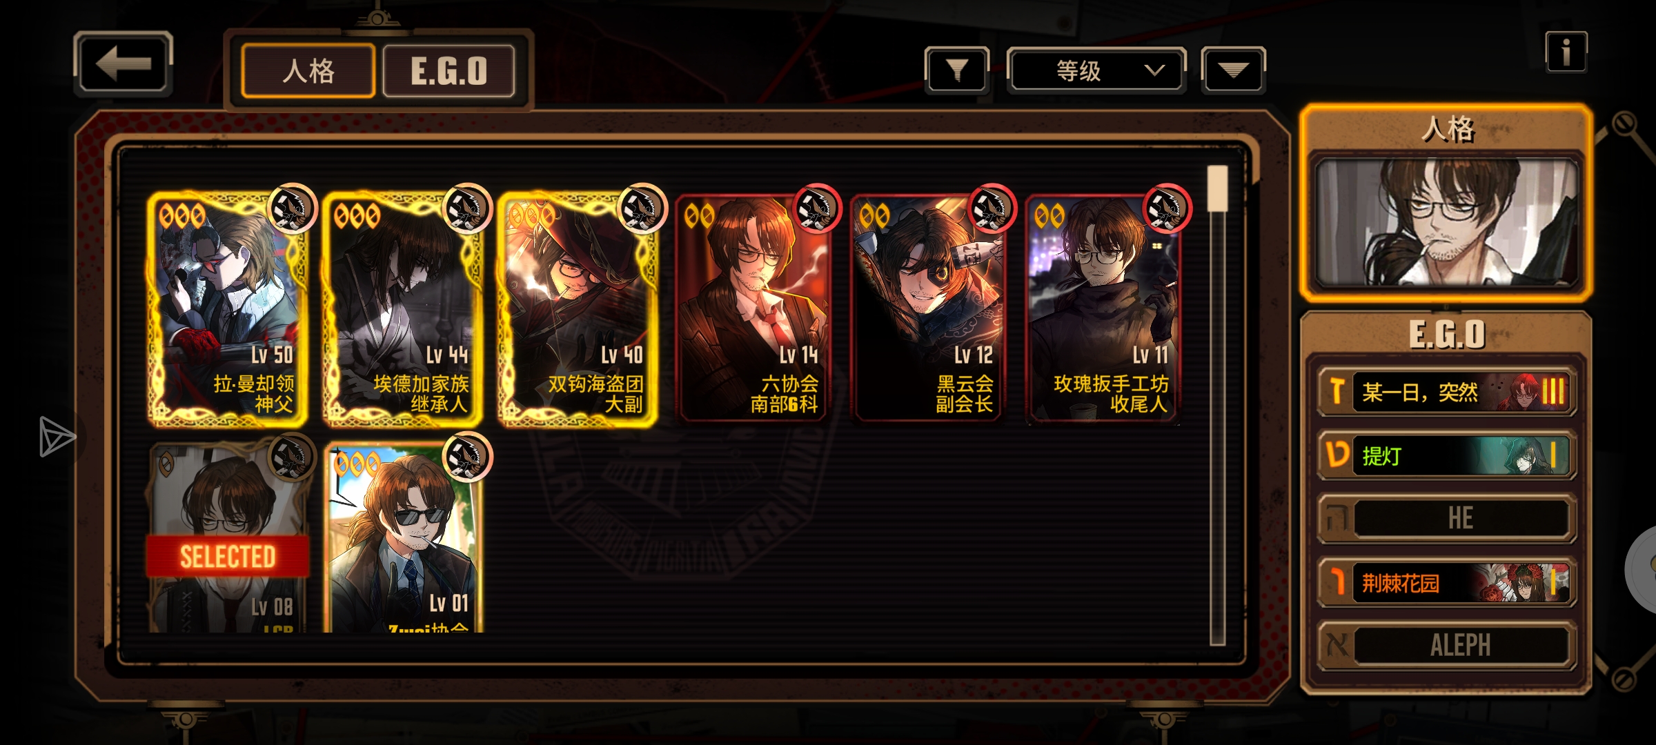
Task: Select the Lv 50 拉·曼却领神父 identity card
Action: tap(227, 308)
